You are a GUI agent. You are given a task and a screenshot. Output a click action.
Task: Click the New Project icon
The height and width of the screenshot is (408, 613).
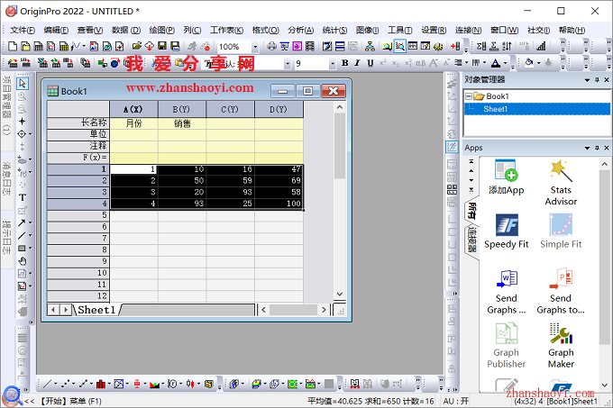pos(13,47)
